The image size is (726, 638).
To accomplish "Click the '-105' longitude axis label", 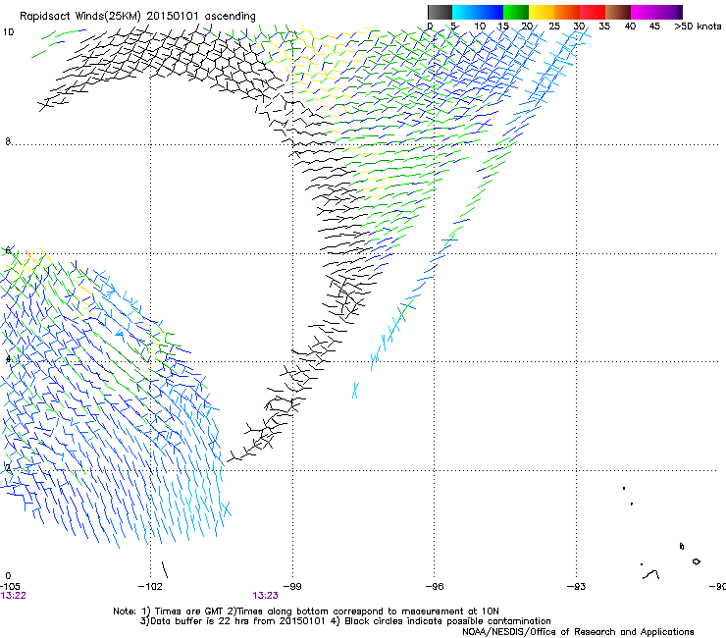I will (x=11, y=587).
